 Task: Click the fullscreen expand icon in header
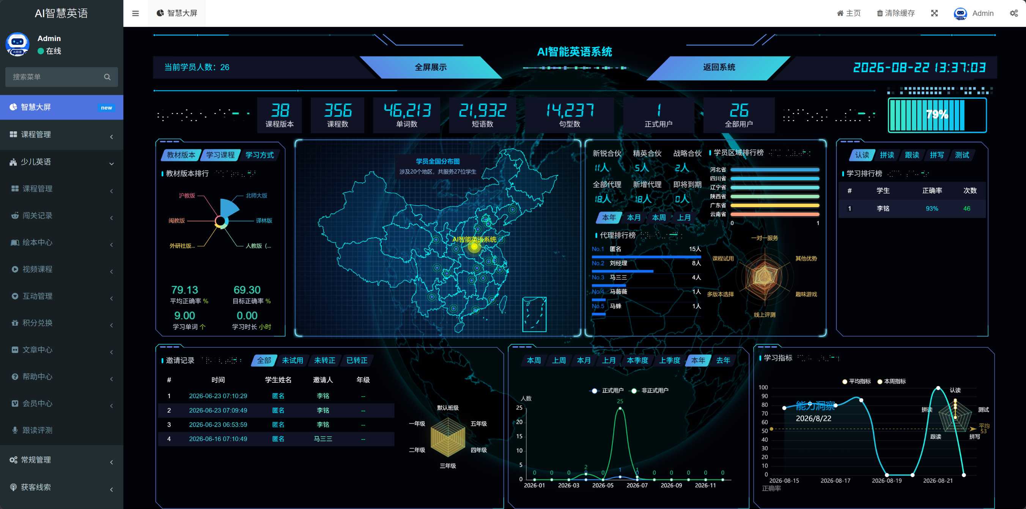point(935,13)
